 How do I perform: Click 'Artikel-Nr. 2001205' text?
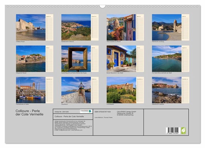[x=61, y=112]
